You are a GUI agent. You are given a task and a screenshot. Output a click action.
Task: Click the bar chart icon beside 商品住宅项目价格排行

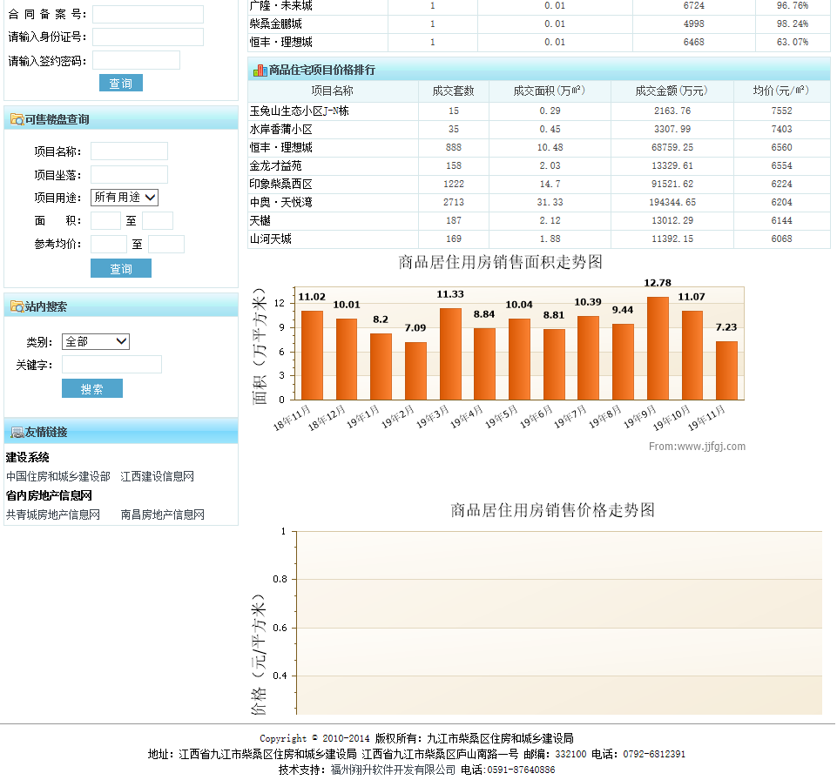[x=259, y=70]
